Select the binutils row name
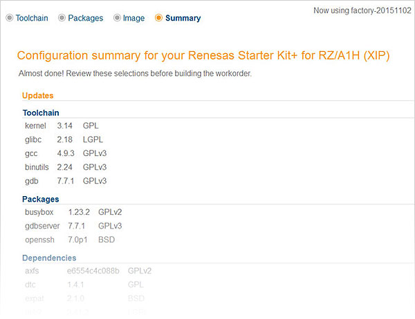The width and height of the screenshot is (415, 319). 37,167
